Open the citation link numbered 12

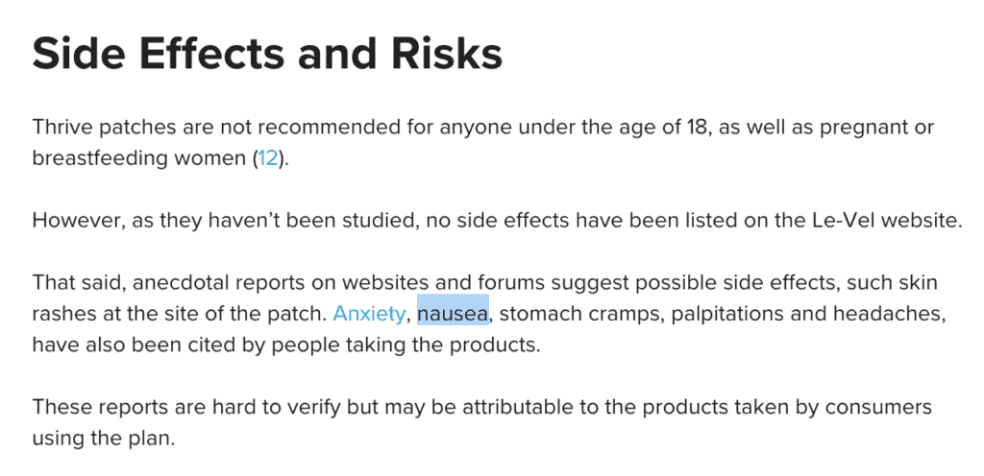coord(267,158)
